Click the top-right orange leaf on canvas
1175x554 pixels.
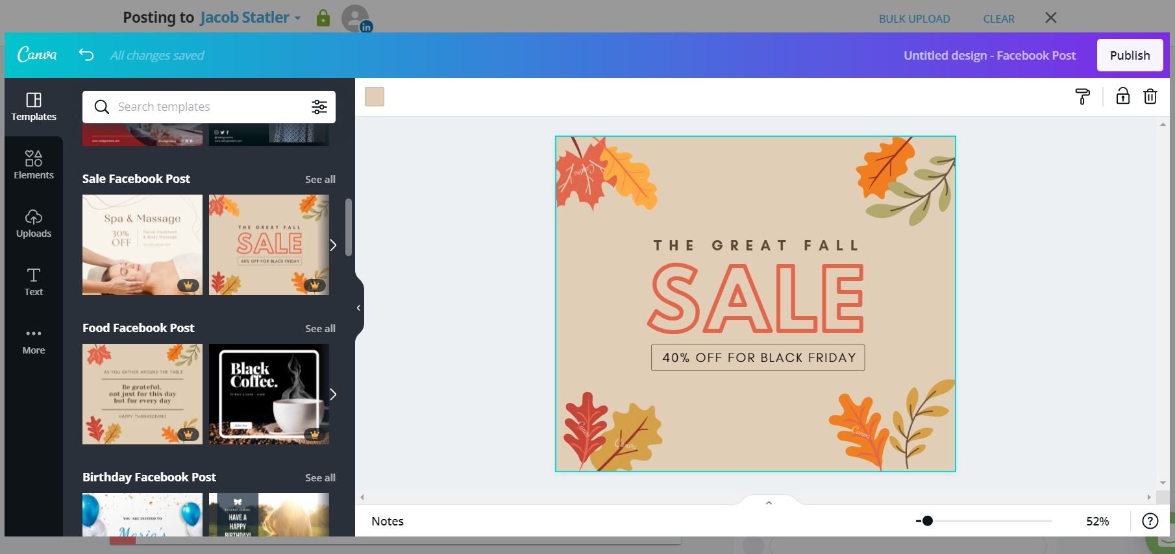884,166
